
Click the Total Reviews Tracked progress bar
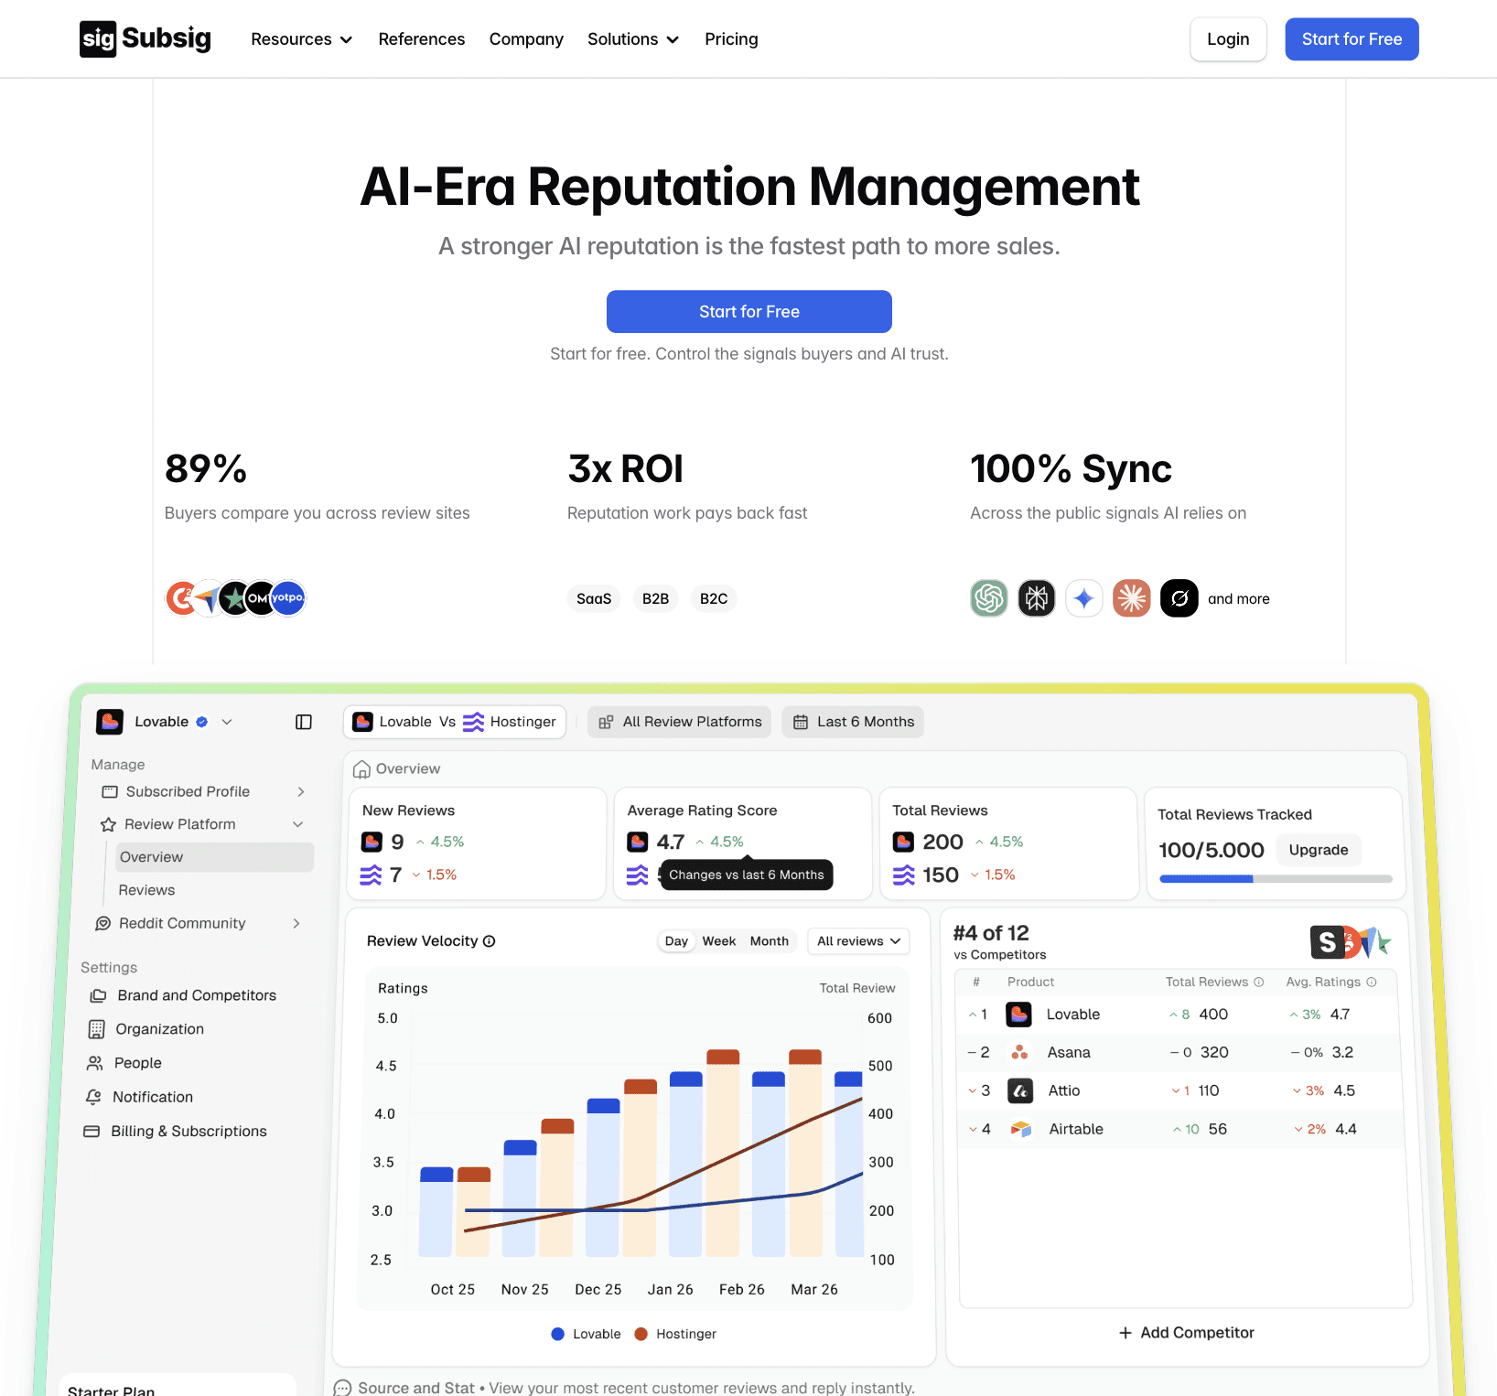[x=1276, y=879]
